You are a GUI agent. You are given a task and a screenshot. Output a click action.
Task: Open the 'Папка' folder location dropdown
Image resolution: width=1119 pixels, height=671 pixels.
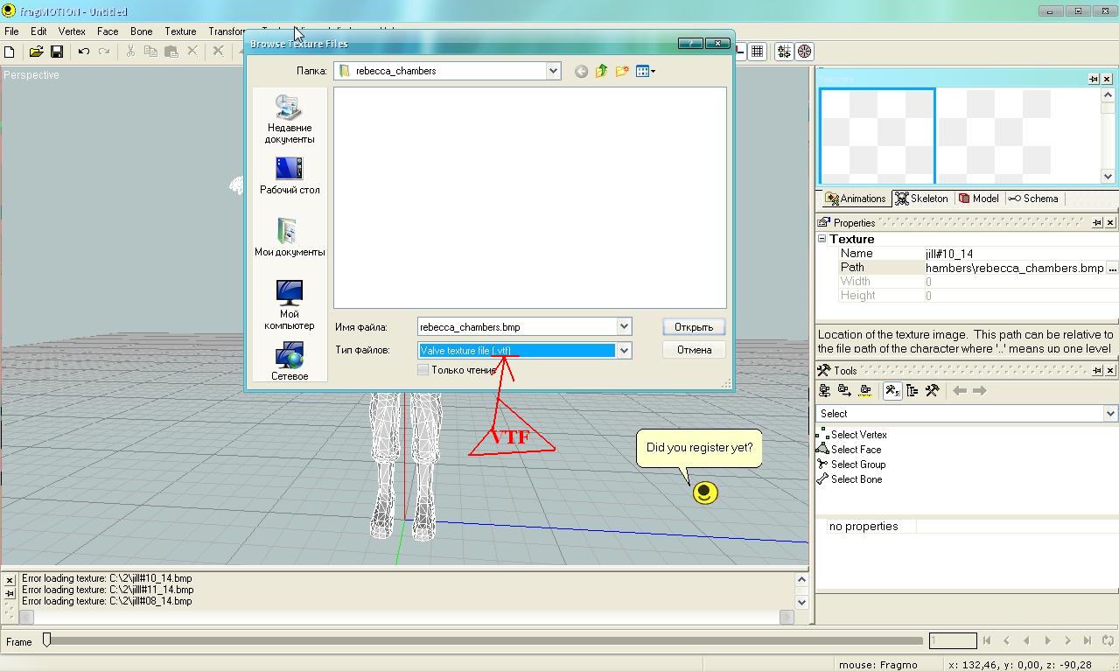pyautogui.click(x=553, y=71)
